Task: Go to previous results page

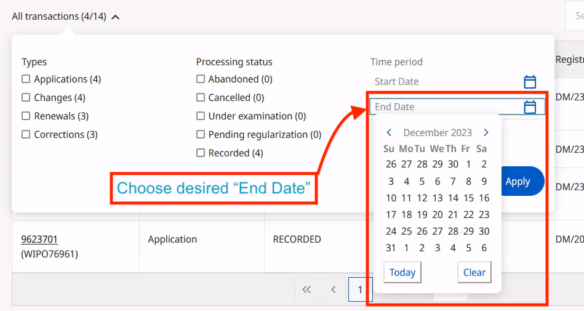Action: click(x=333, y=289)
